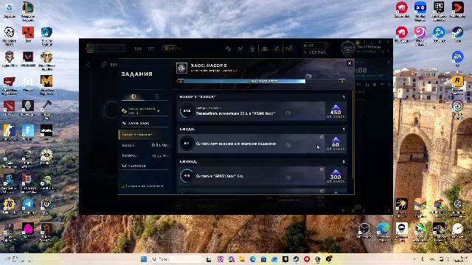This screenshot has width=472, height=265.
Task: Open the quest rewarding 450 XP
Action: click(262, 111)
